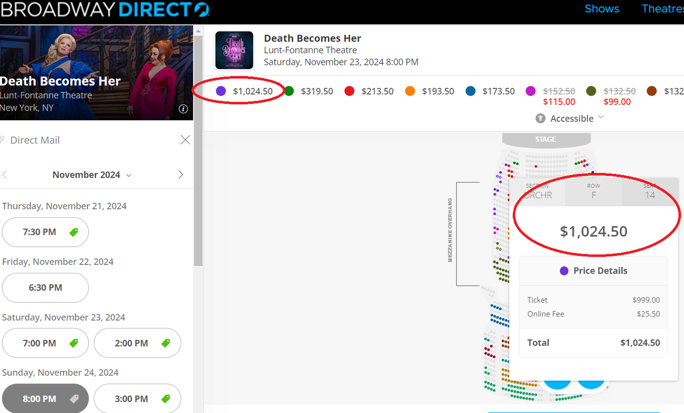
Task: Filter by orange $193.50 price swatch
Action: point(410,91)
